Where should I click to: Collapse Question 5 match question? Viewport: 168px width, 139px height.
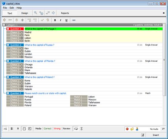pos(8,93)
